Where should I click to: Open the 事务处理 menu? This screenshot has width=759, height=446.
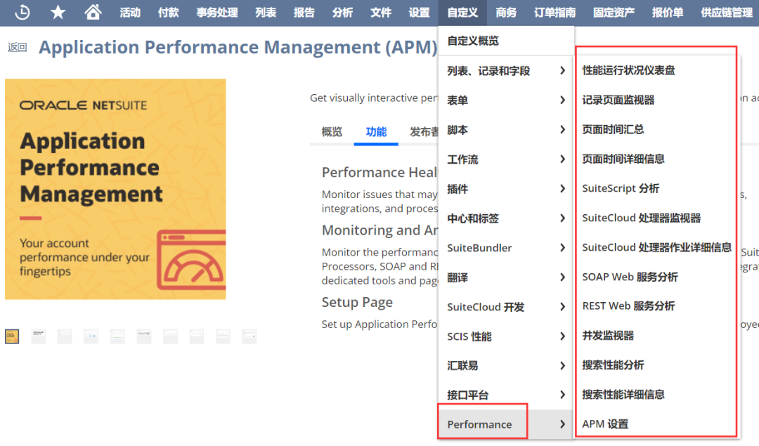217,13
